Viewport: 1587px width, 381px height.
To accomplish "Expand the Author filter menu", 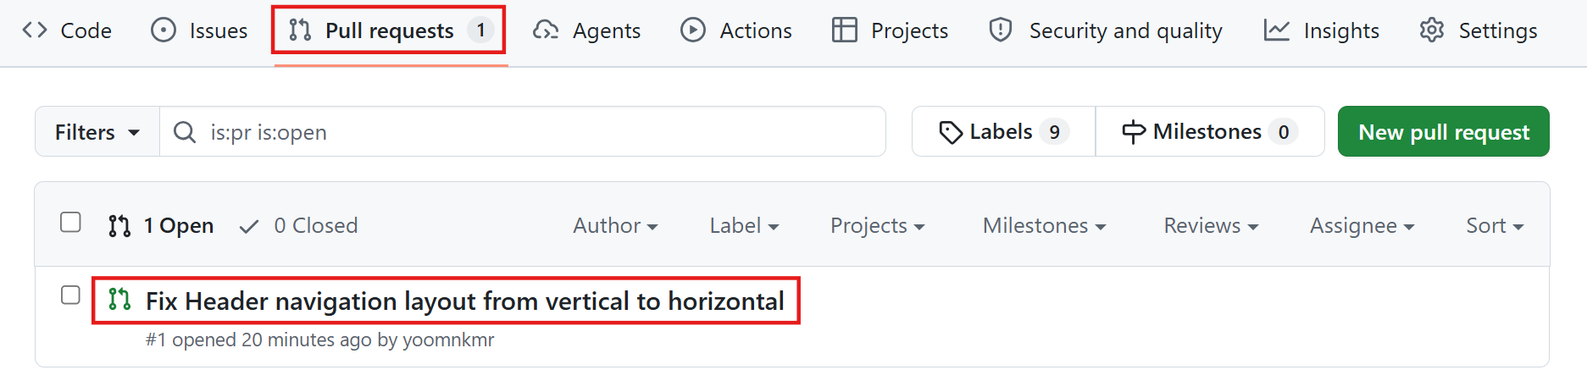I will coord(615,226).
